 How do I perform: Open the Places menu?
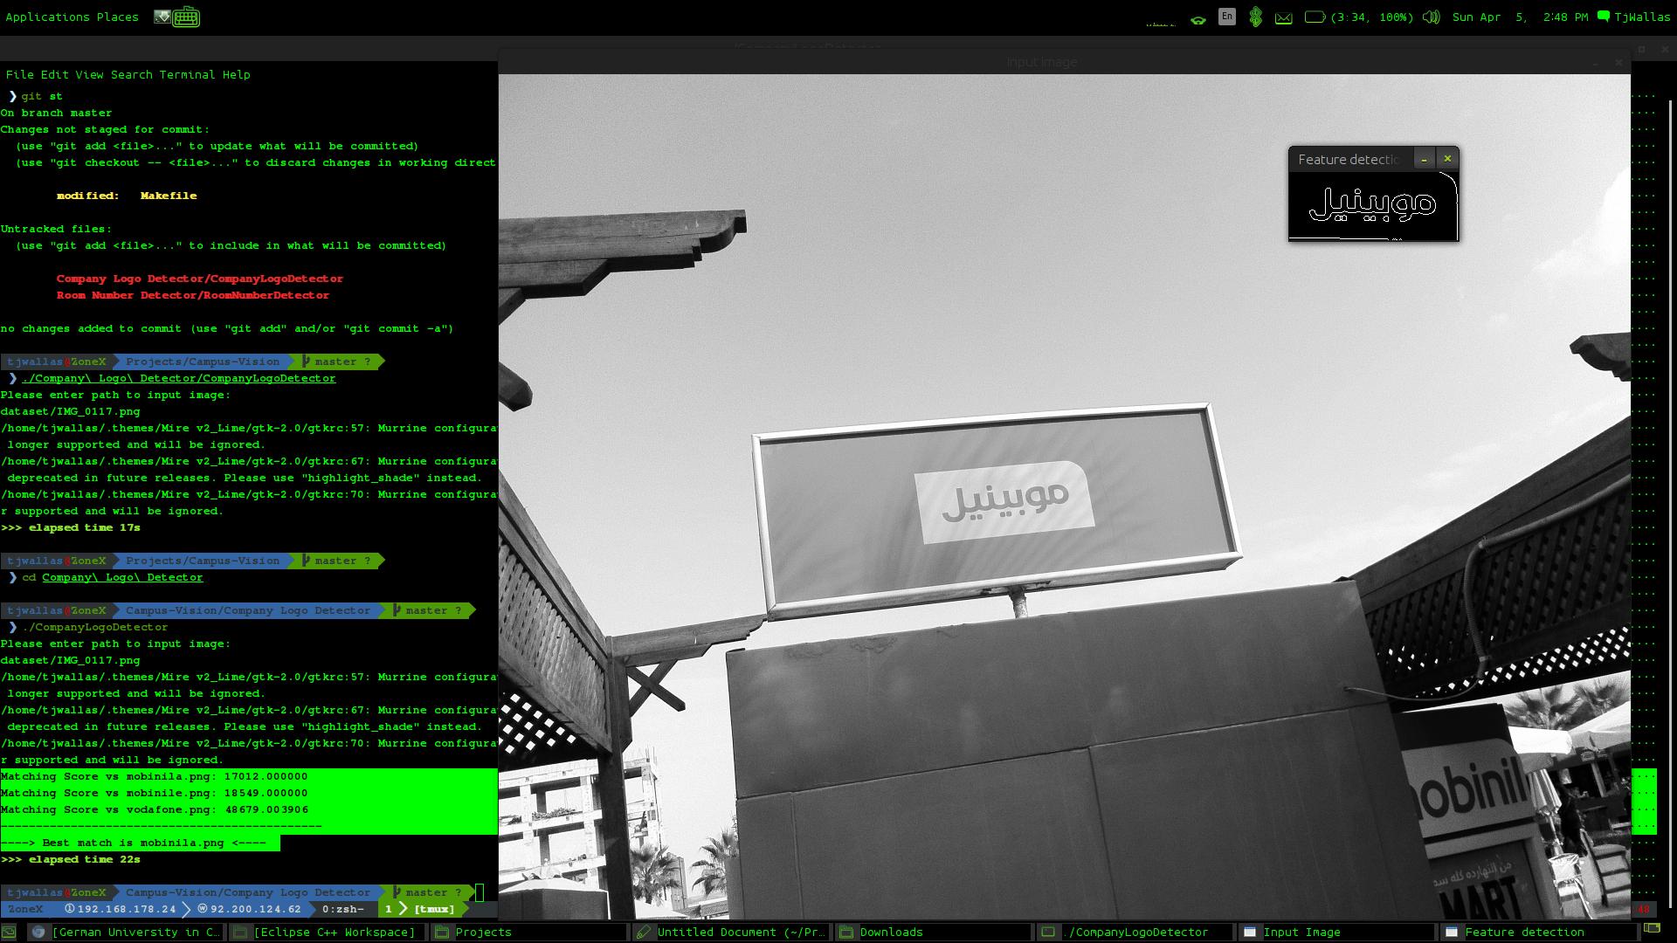click(x=117, y=17)
